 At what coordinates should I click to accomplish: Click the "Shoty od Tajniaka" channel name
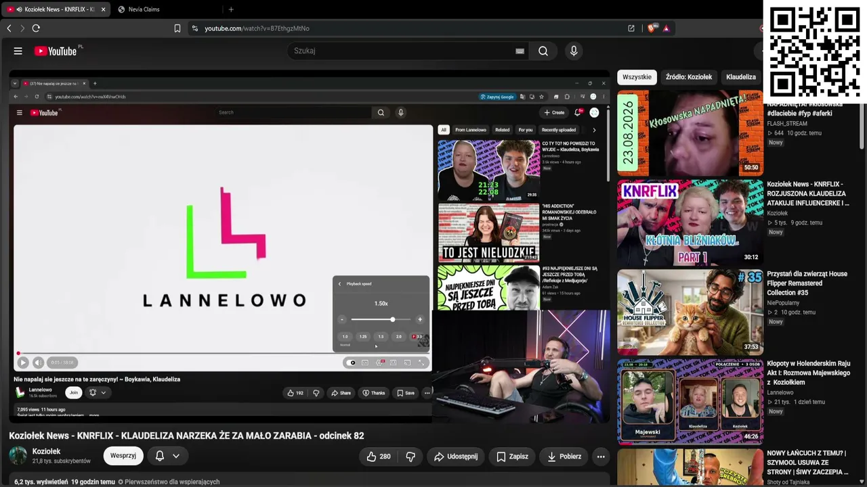click(x=788, y=482)
